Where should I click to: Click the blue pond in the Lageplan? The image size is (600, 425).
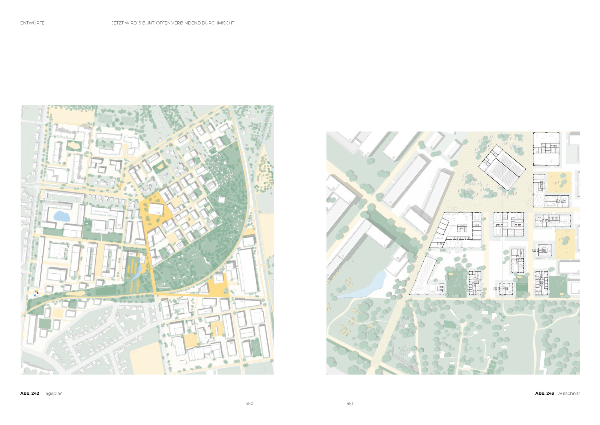(61, 216)
